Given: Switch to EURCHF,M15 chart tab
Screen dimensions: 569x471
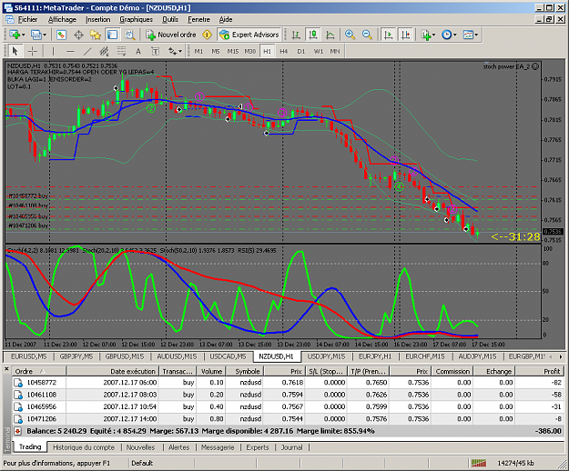Looking at the screenshot, I should pyautogui.click(x=424, y=356).
